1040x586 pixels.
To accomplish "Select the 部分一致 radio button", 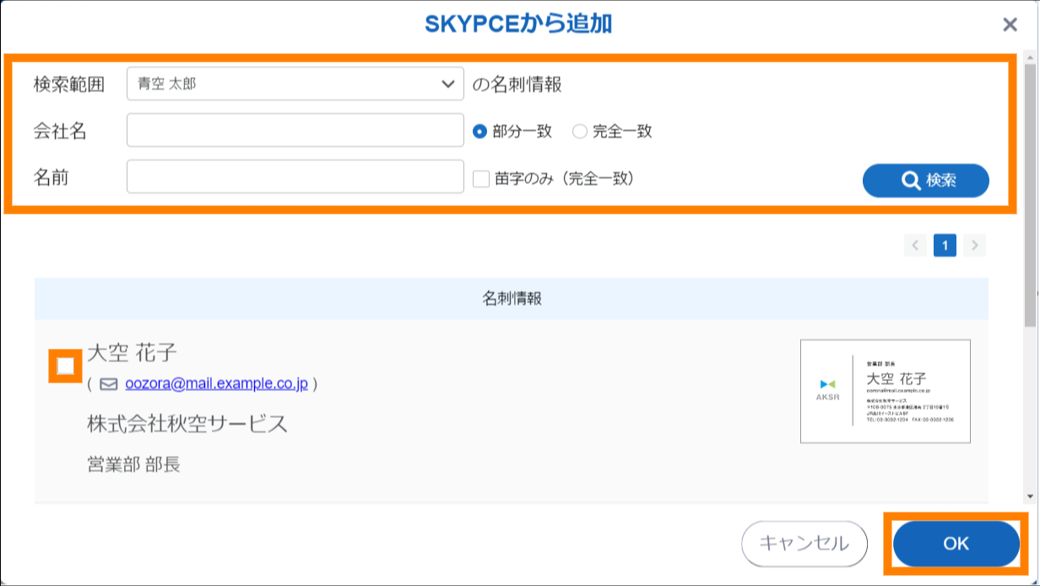I will point(480,131).
